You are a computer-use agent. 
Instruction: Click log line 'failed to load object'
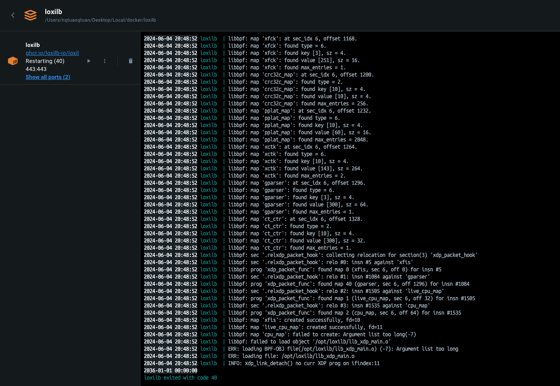267,342
